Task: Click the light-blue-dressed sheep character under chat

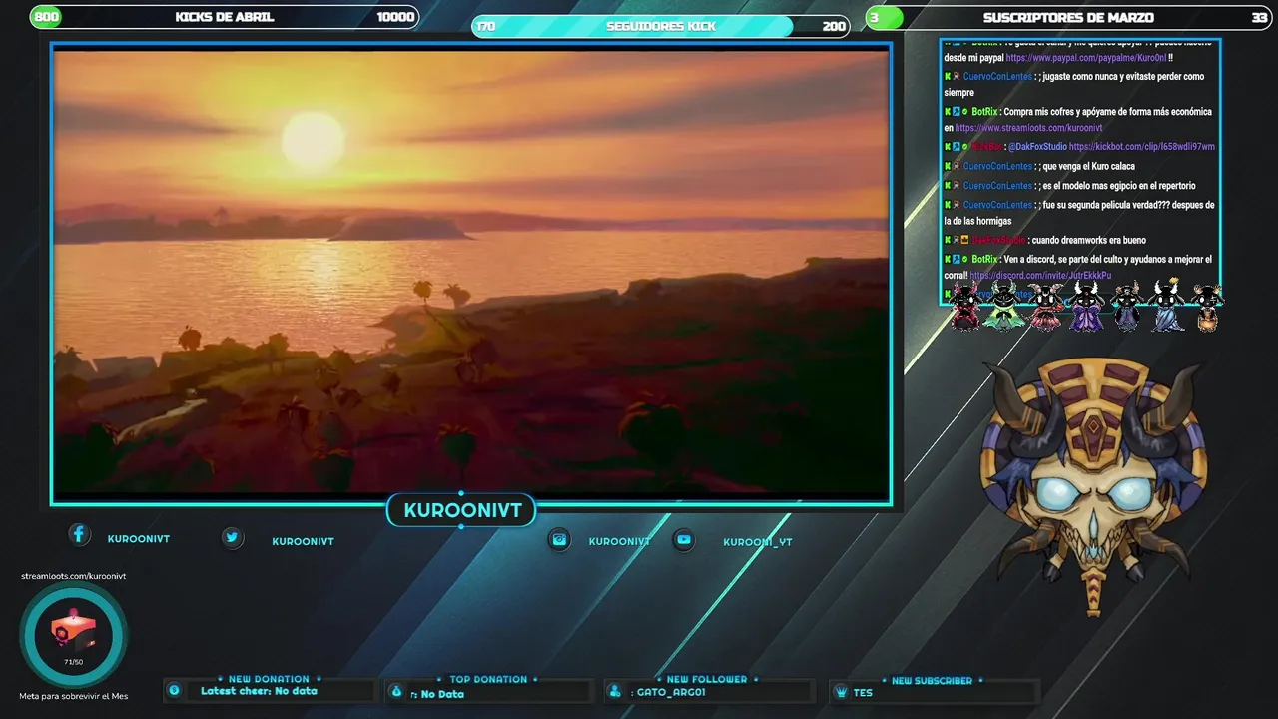Action: [1167, 306]
